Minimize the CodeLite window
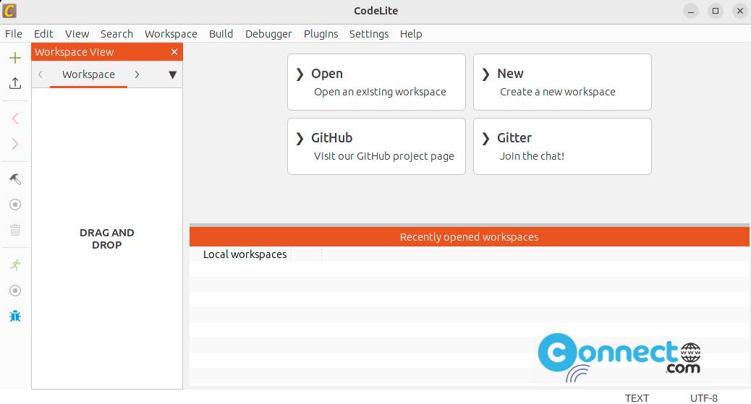The width and height of the screenshot is (751, 404). pos(691,11)
